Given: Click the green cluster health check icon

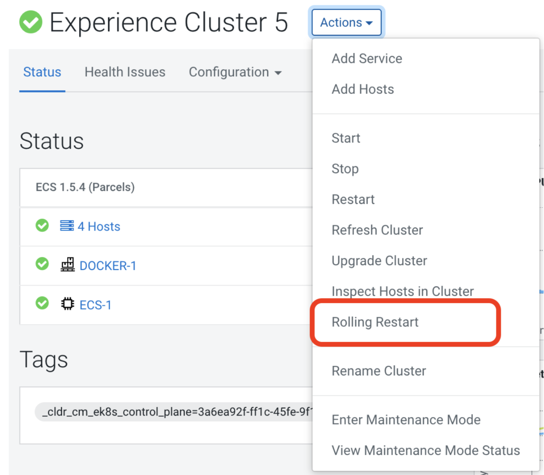Looking at the screenshot, I should click(31, 22).
